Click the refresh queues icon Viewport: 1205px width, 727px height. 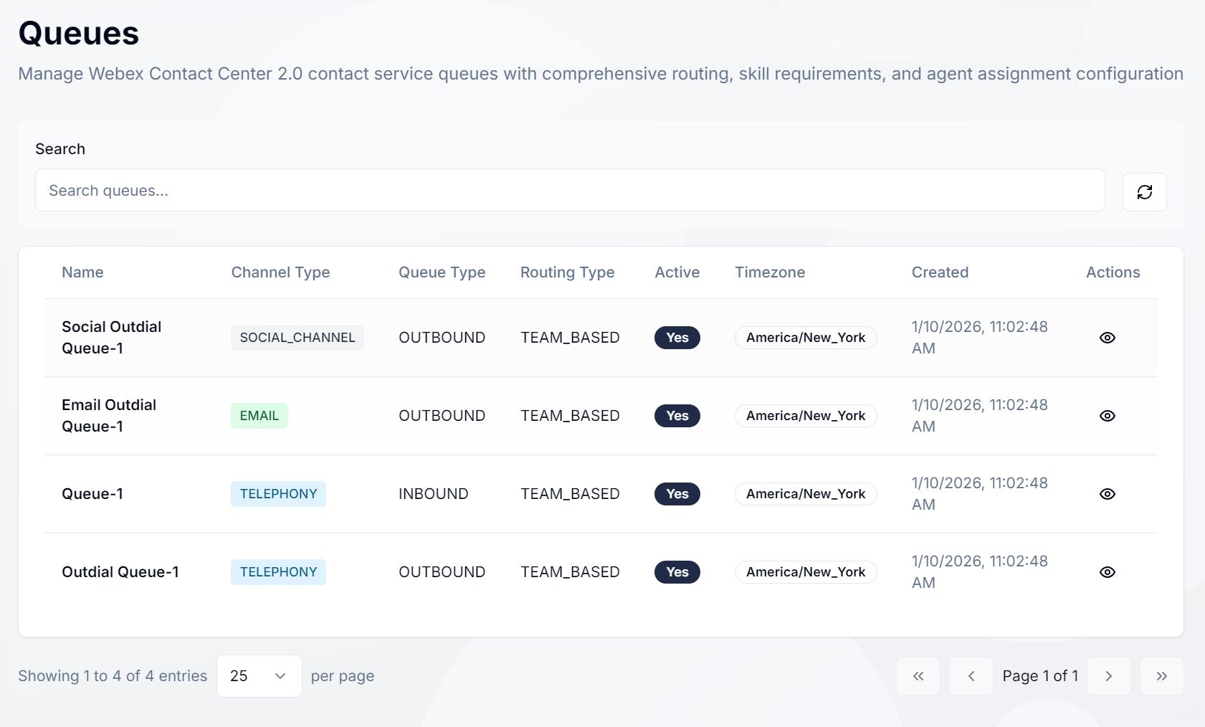click(x=1144, y=191)
